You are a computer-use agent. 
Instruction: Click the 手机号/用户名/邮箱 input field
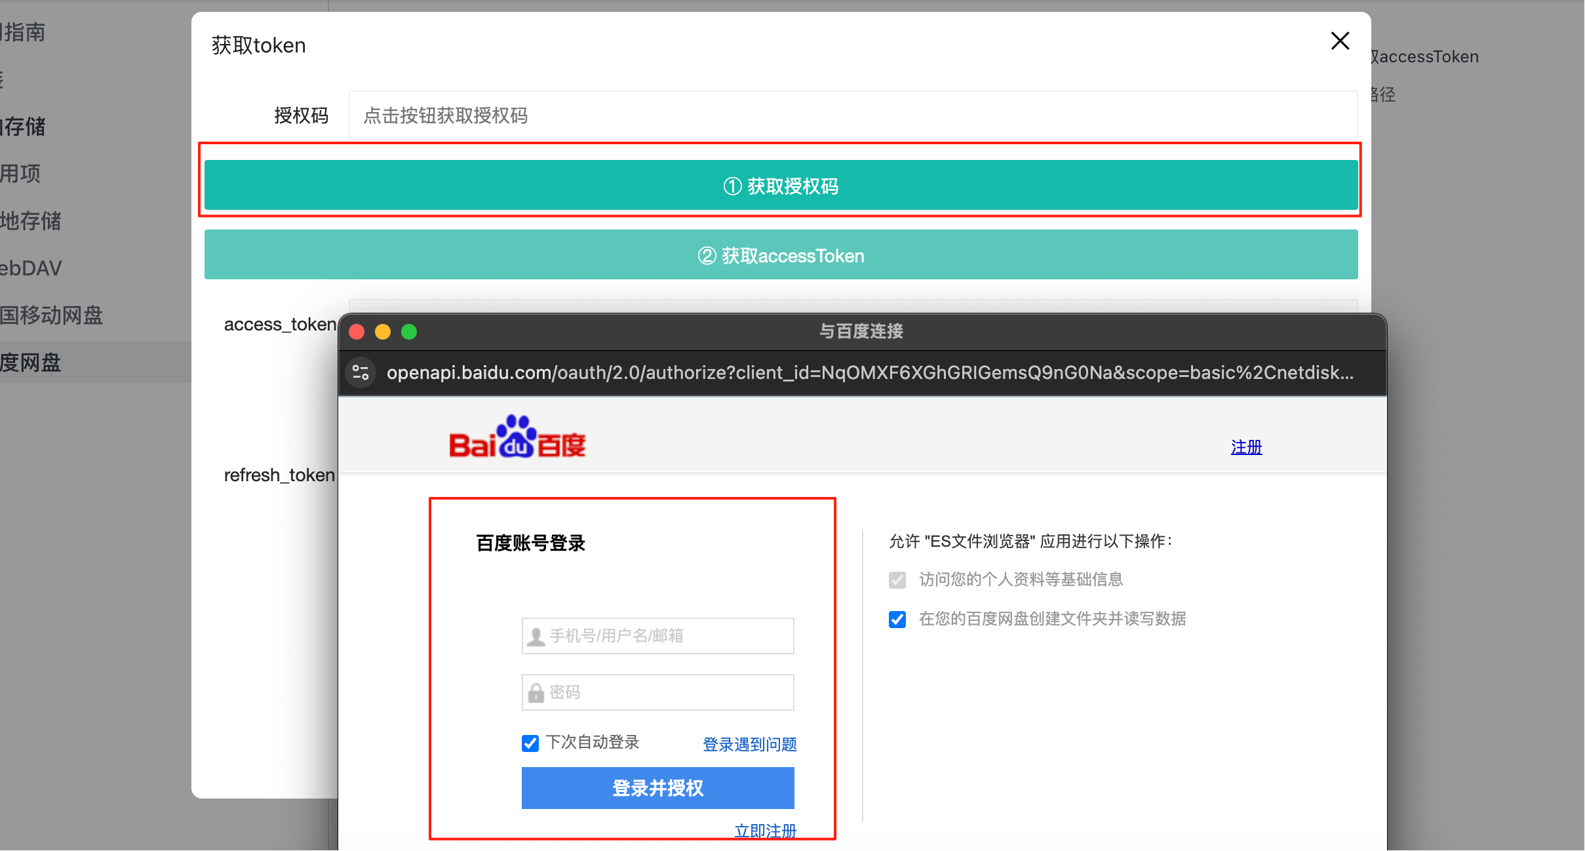coord(657,636)
